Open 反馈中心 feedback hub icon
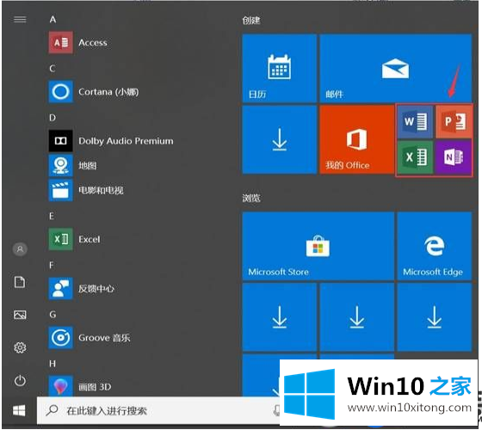 click(60, 288)
